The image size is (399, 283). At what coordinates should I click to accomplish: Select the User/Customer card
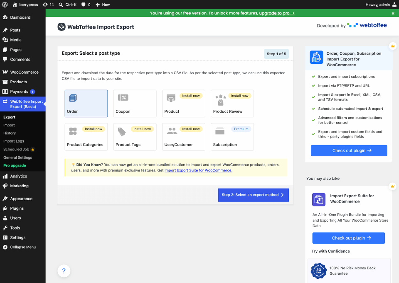click(183, 137)
